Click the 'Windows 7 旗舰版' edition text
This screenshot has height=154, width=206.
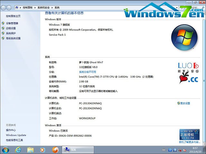point(59,25)
